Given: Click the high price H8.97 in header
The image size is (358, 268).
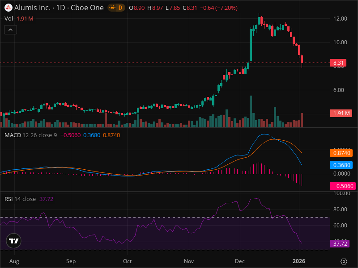Looking at the screenshot, I should (155, 8).
